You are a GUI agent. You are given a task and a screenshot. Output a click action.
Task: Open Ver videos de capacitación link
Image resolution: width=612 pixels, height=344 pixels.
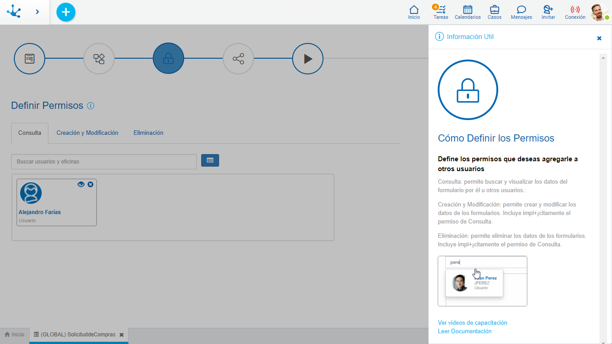click(x=472, y=322)
